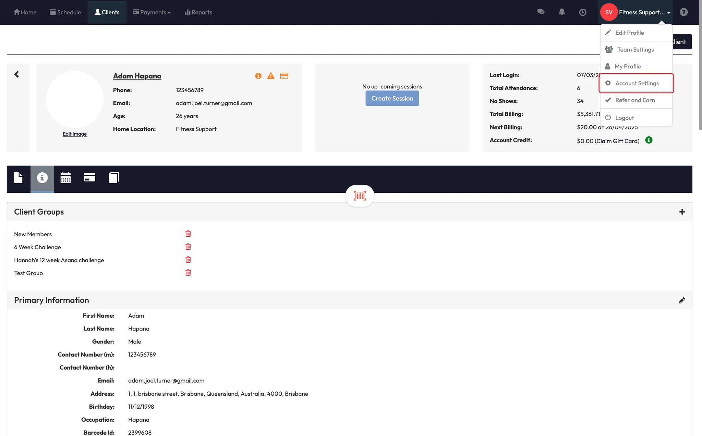This screenshot has height=436, width=702.
Task: Click the orange warning triangle icon
Action: [x=271, y=76]
